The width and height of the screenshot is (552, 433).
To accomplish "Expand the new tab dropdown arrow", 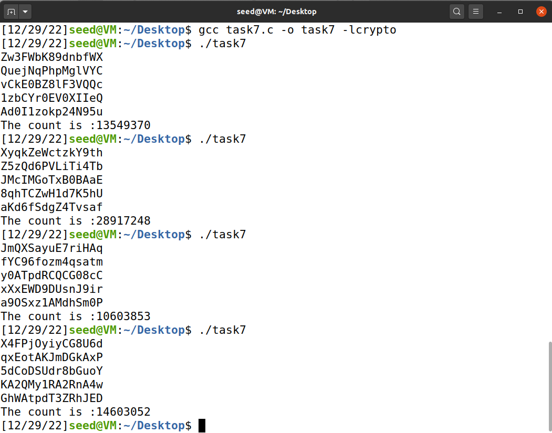I will point(25,12).
